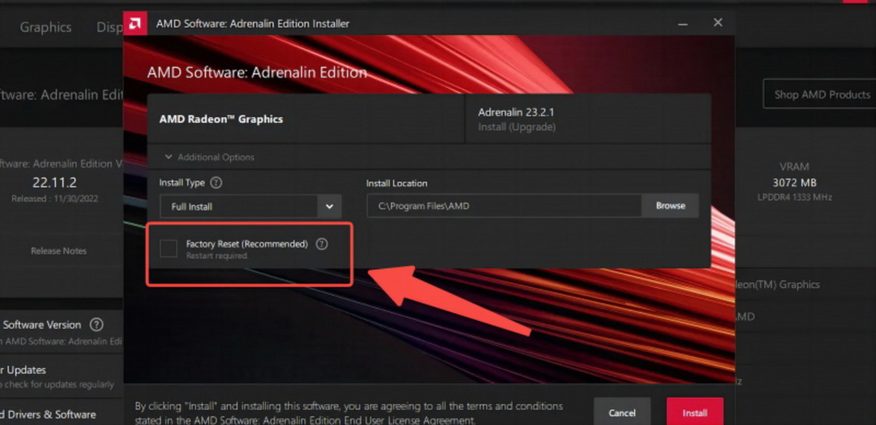Click the Install Location path field
Viewport: 876px width, 425px height.
tap(504, 206)
